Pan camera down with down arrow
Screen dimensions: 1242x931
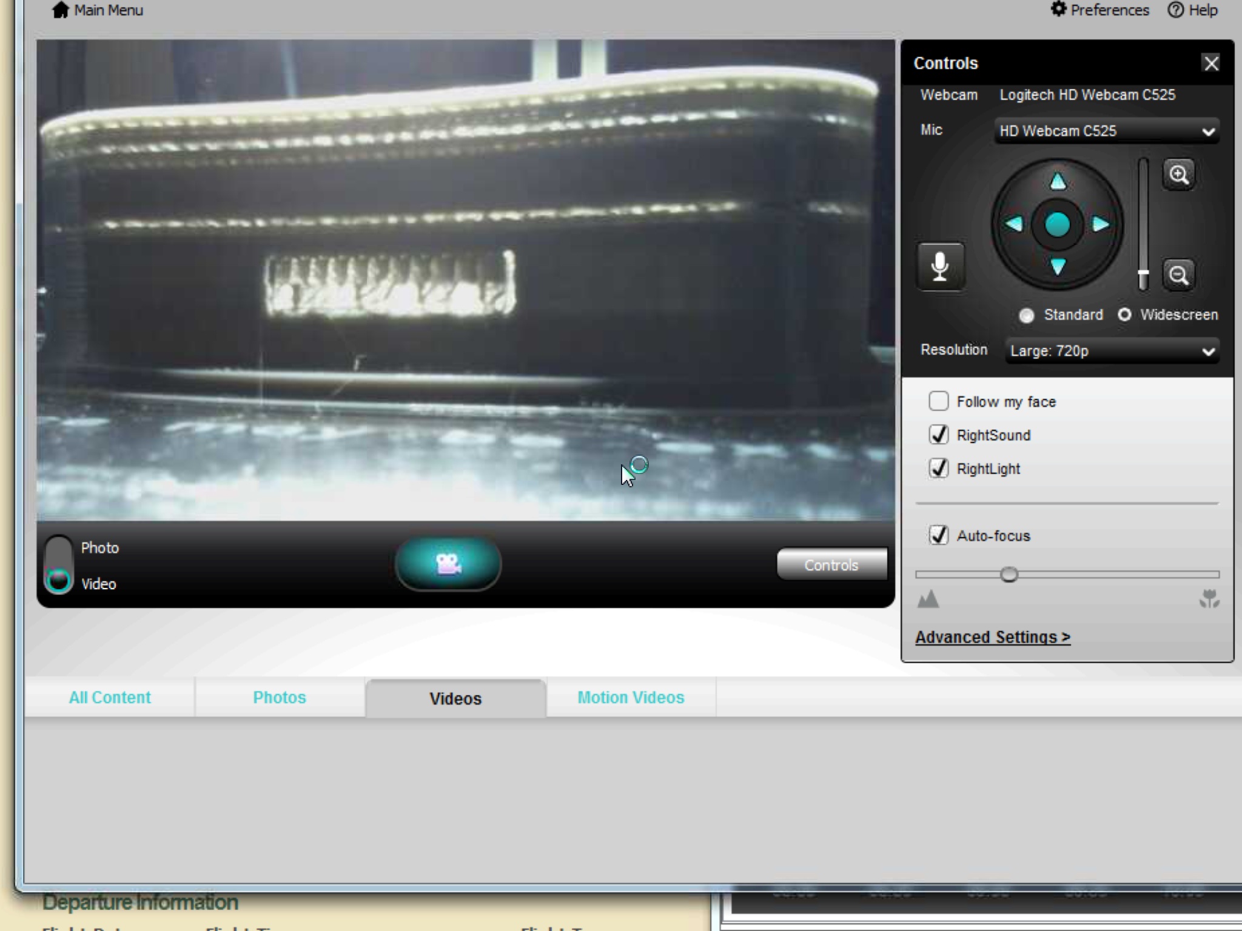click(x=1058, y=267)
